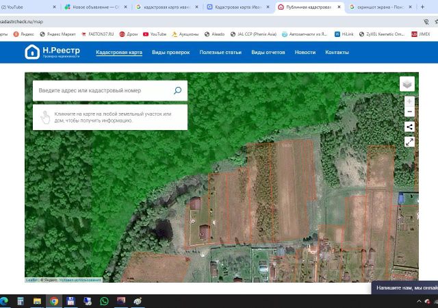This screenshot has height=308, width=438.
Task: Open the HiLink bookmark
Action: (x=344, y=34)
